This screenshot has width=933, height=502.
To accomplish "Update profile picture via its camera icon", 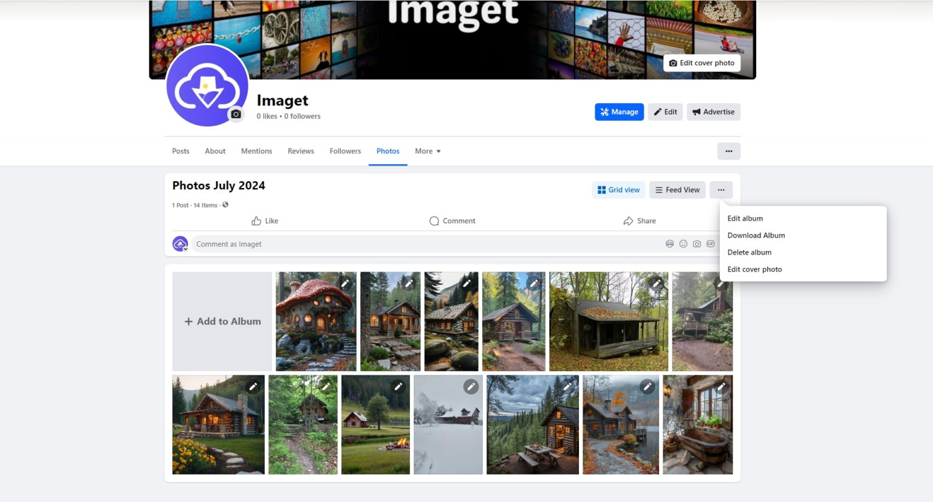I will click(x=236, y=114).
